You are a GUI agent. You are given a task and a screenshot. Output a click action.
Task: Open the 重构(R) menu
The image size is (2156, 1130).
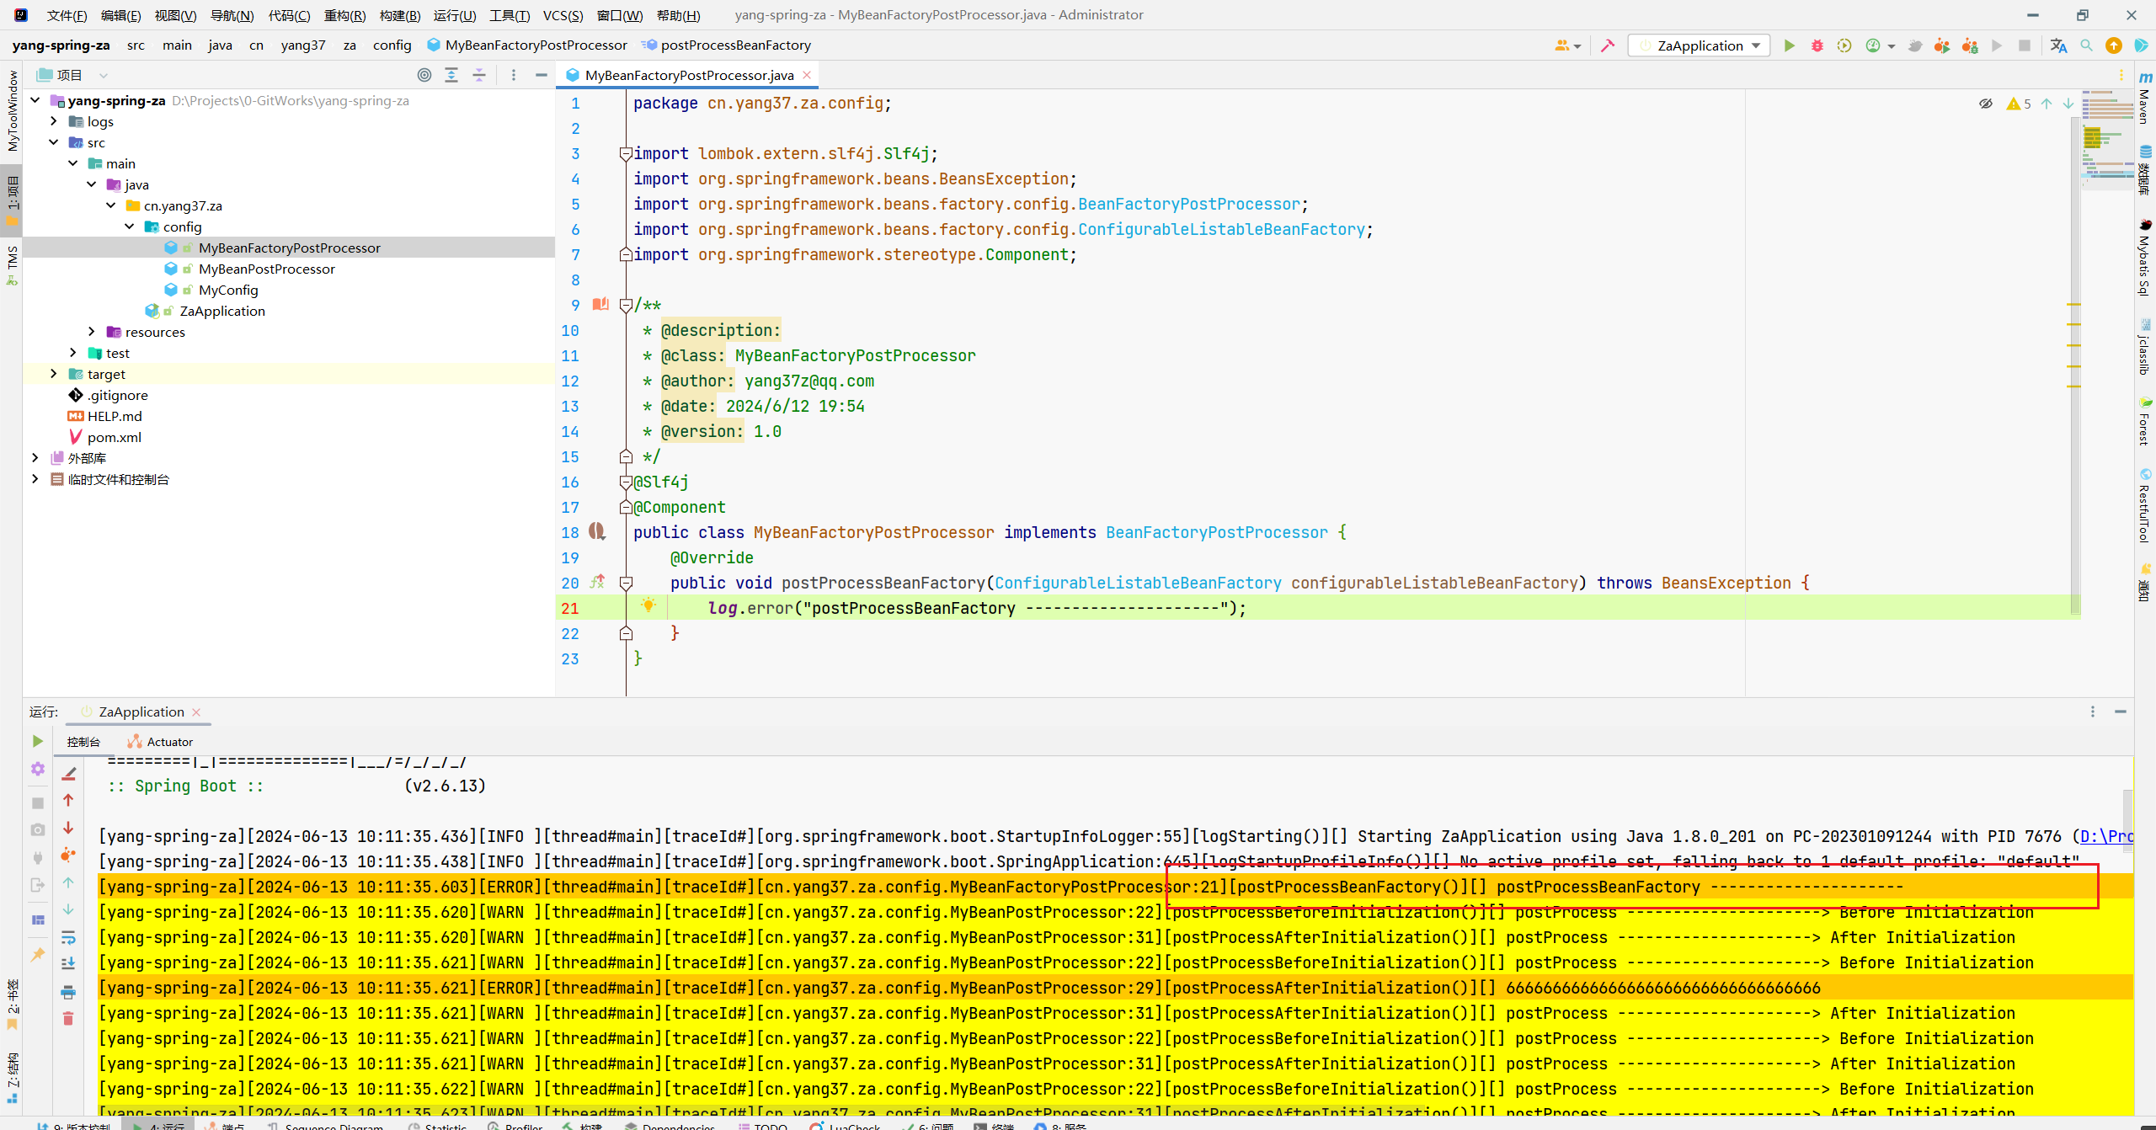click(x=344, y=15)
